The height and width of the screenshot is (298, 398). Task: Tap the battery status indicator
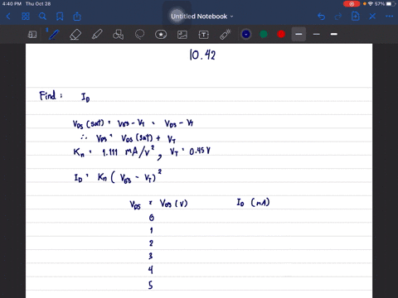point(391,4)
